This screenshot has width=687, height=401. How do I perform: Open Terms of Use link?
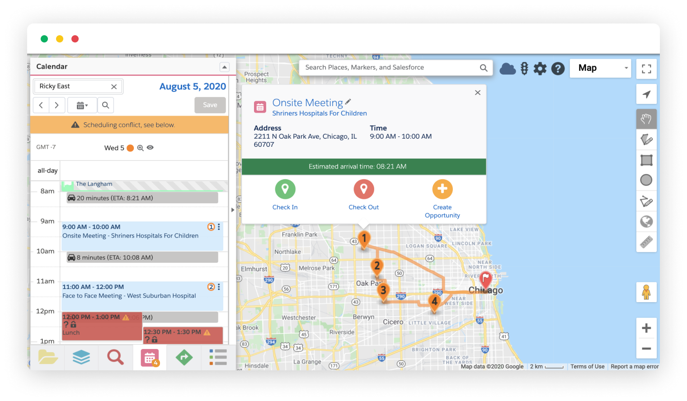tap(587, 367)
